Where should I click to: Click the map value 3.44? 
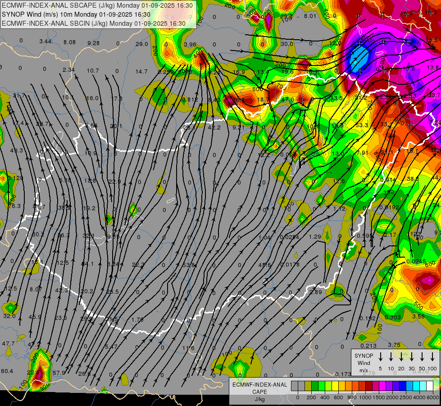[x=45, y=42]
